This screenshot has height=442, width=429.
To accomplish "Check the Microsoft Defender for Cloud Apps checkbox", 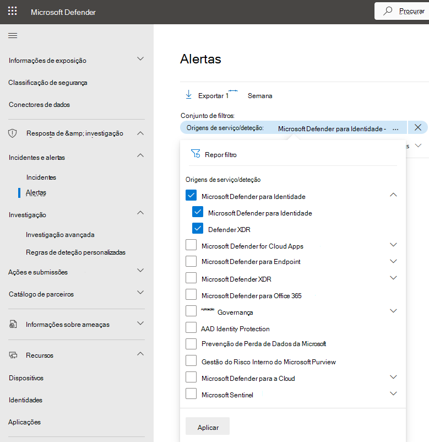I will (x=191, y=245).
